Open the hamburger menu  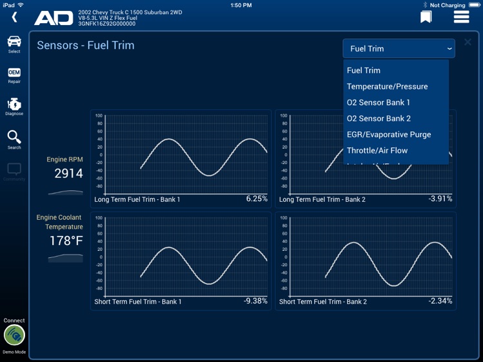pyautogui.click(x=461, y=17)
